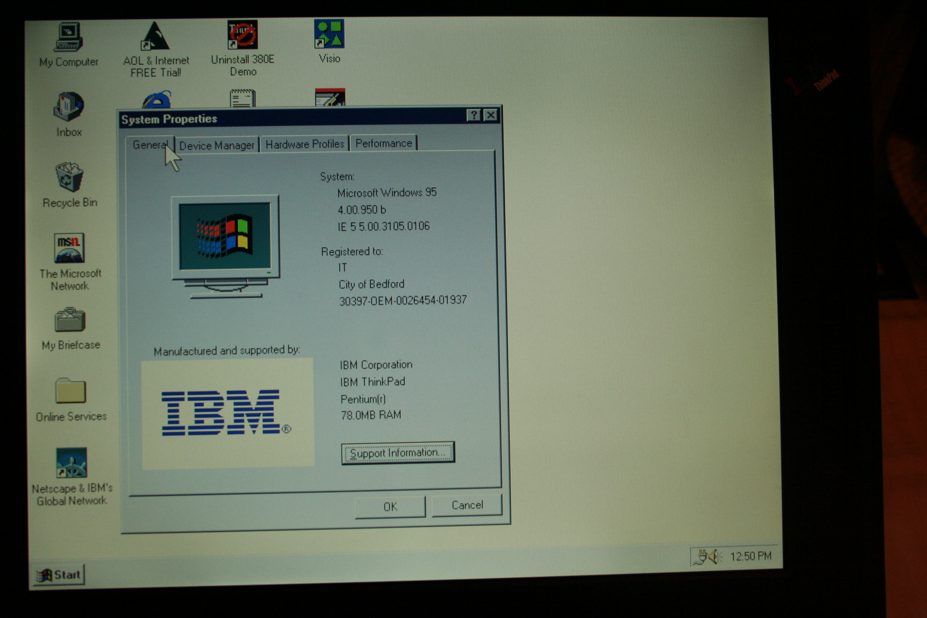This screenshot has height=618, width=927.
Task: Click the speaker volume tray icon
Action: pyautogui.click(x=715, y=557)
